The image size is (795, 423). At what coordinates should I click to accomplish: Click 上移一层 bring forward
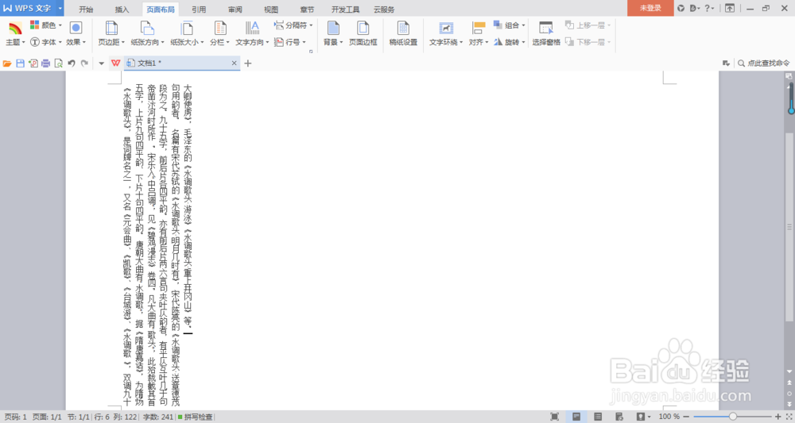(x=588, y=25)
